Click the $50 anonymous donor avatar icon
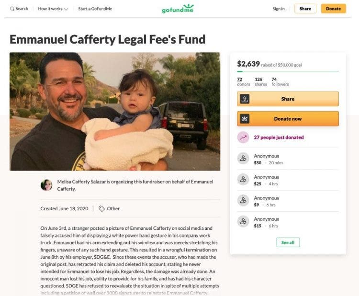The image size is (359, 296). point(243,159)
